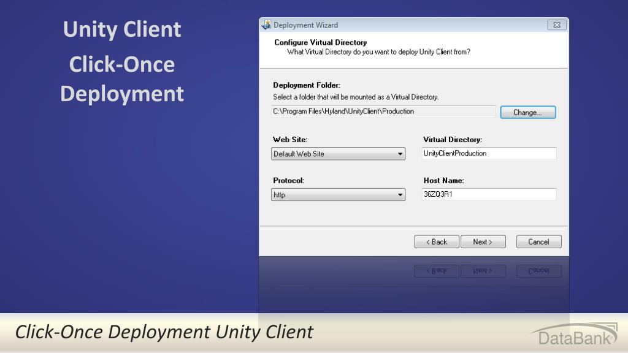Close the Deployment Wizard window
The width and height of the screenshot is (628, 353).
click(x=557, y=25)
